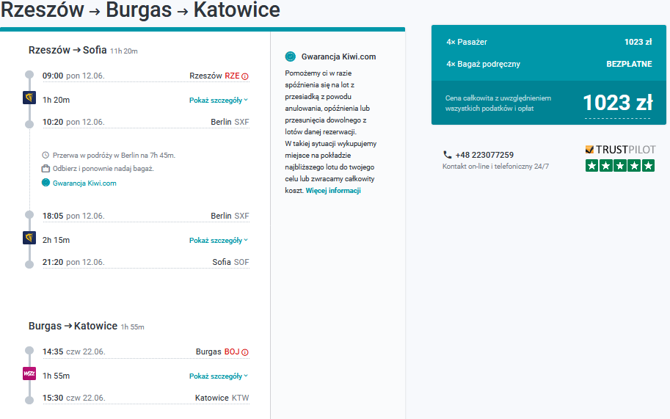Image resolution: width=670 pixels, height=419 pixels.
Task: Click the info icon next to Rzeszów RZE
Action: point(245,76)
